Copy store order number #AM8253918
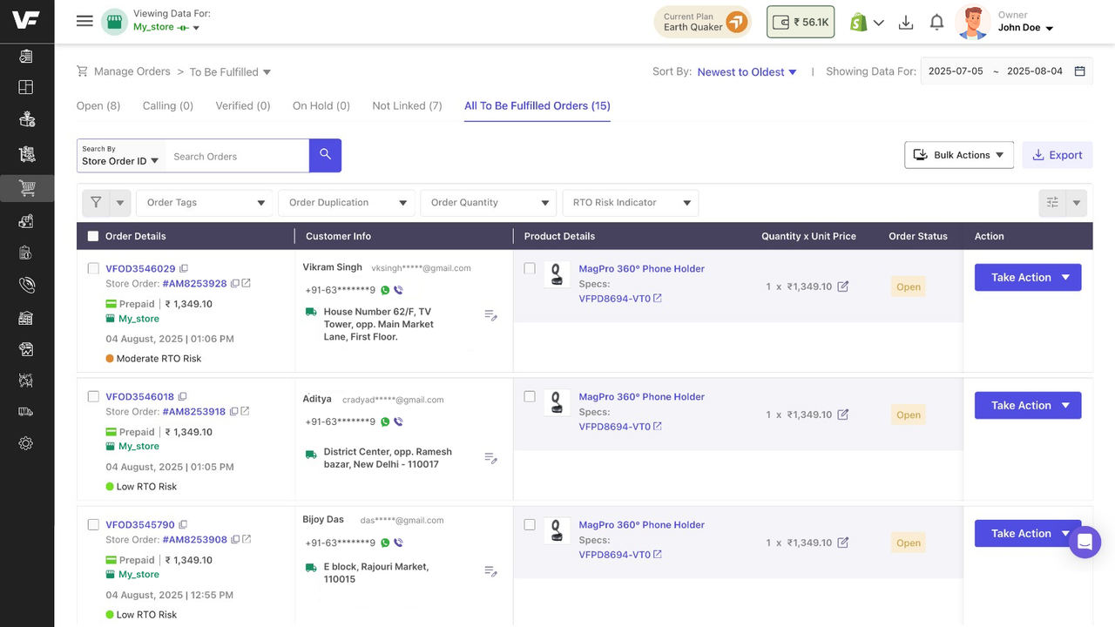1115x627 pixels. 235,412
